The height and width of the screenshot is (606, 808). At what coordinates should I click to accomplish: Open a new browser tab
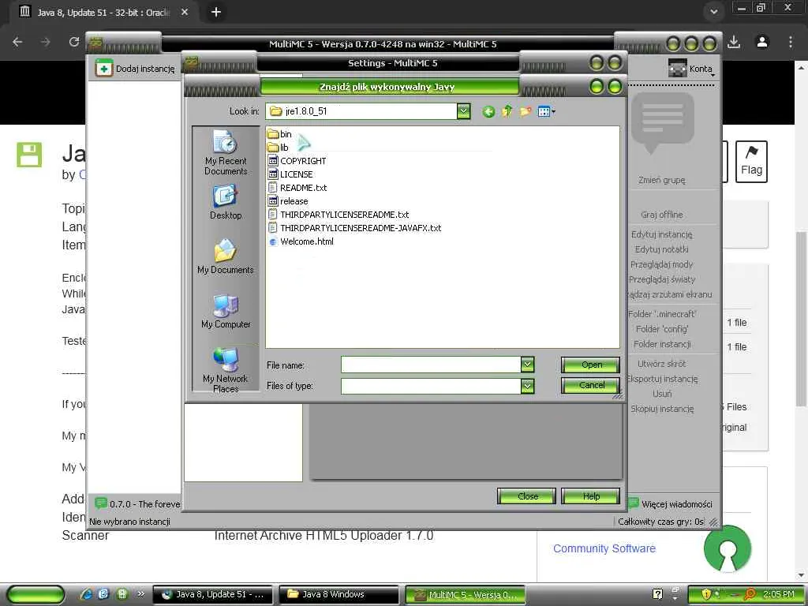click(x=216, y=13)
